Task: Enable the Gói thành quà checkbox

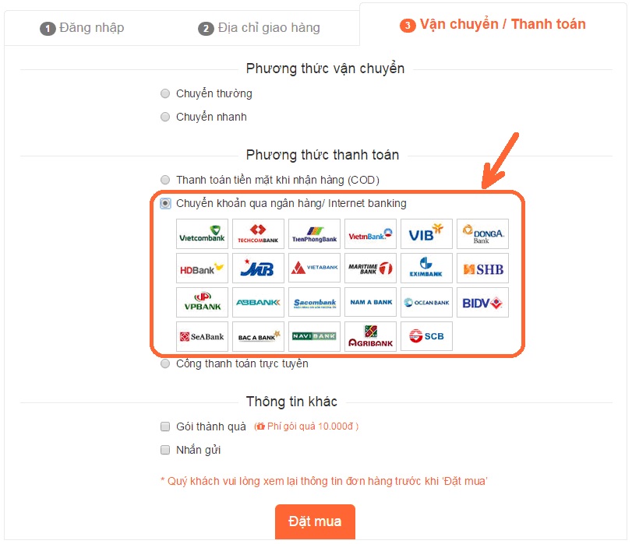Action: point(165,426)
